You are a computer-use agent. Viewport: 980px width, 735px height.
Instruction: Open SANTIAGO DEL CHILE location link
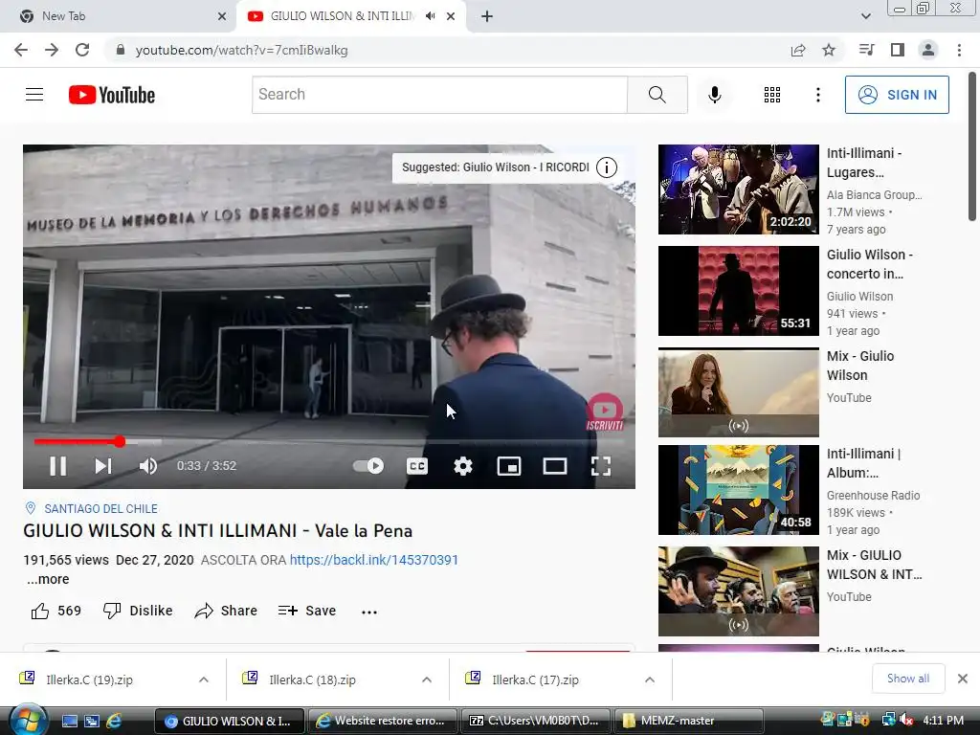100,509
